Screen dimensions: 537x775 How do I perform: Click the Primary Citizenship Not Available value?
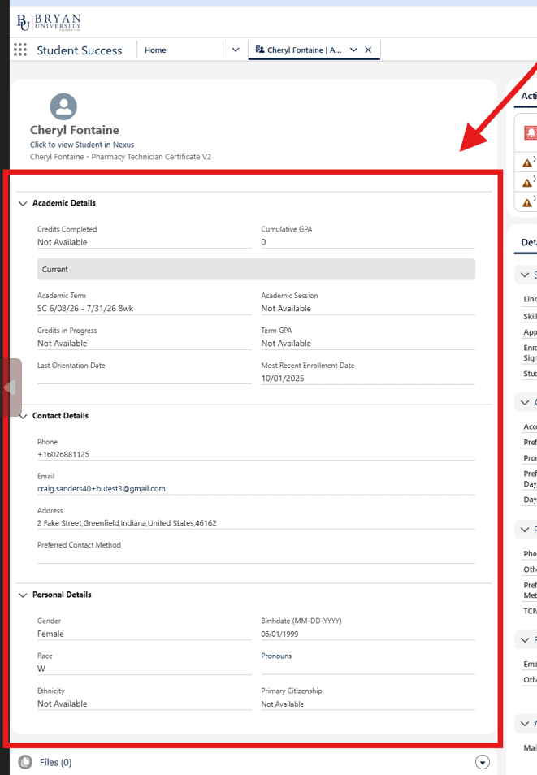283,704
